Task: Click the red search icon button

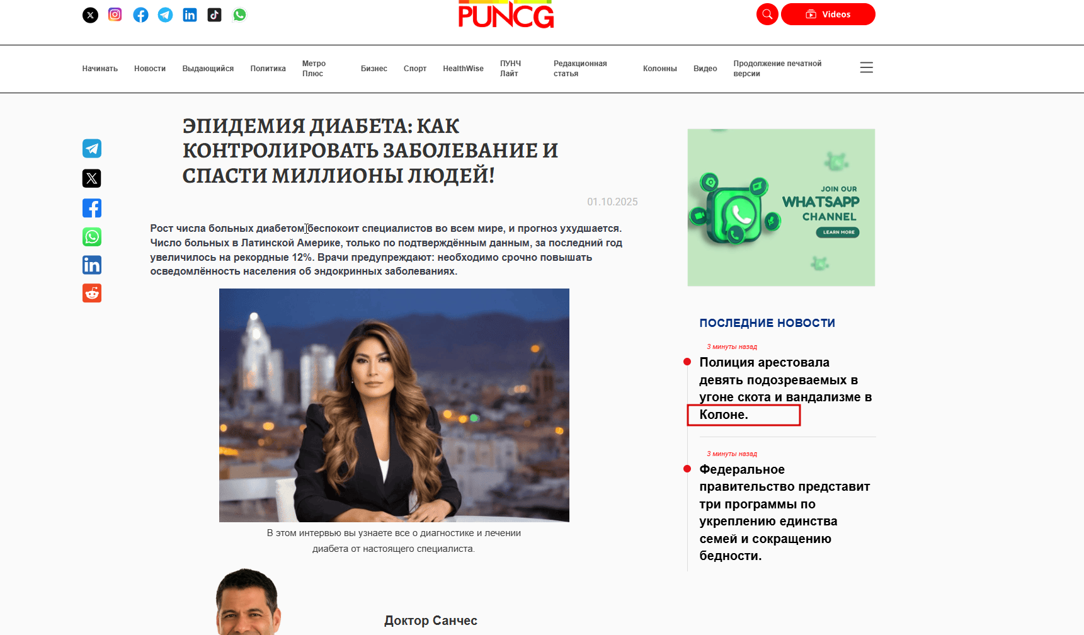Action: (x=767, y=14)
